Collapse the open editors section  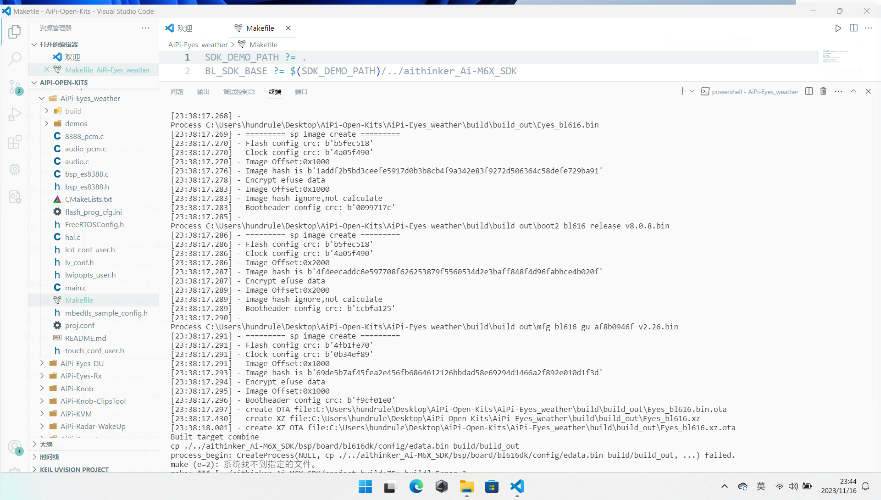click(x=34, y=44)
